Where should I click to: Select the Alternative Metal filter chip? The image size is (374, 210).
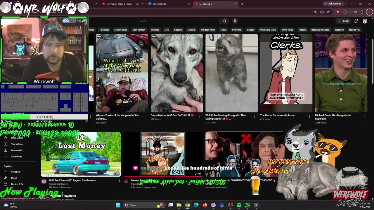[268, 30]
